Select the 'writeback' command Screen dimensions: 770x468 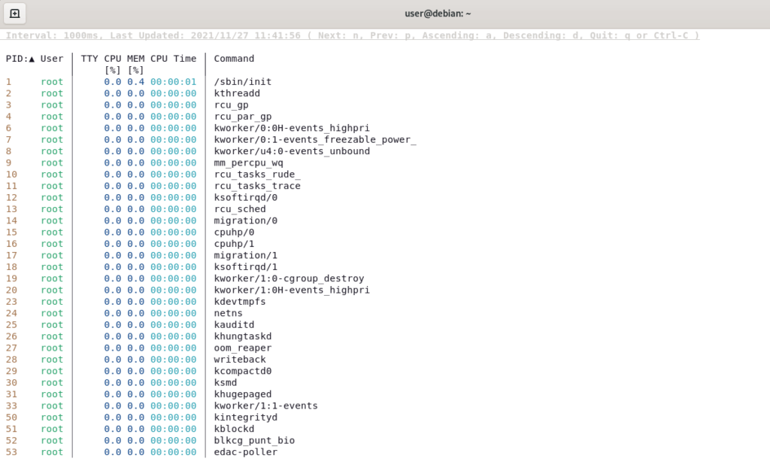(240, 360)
